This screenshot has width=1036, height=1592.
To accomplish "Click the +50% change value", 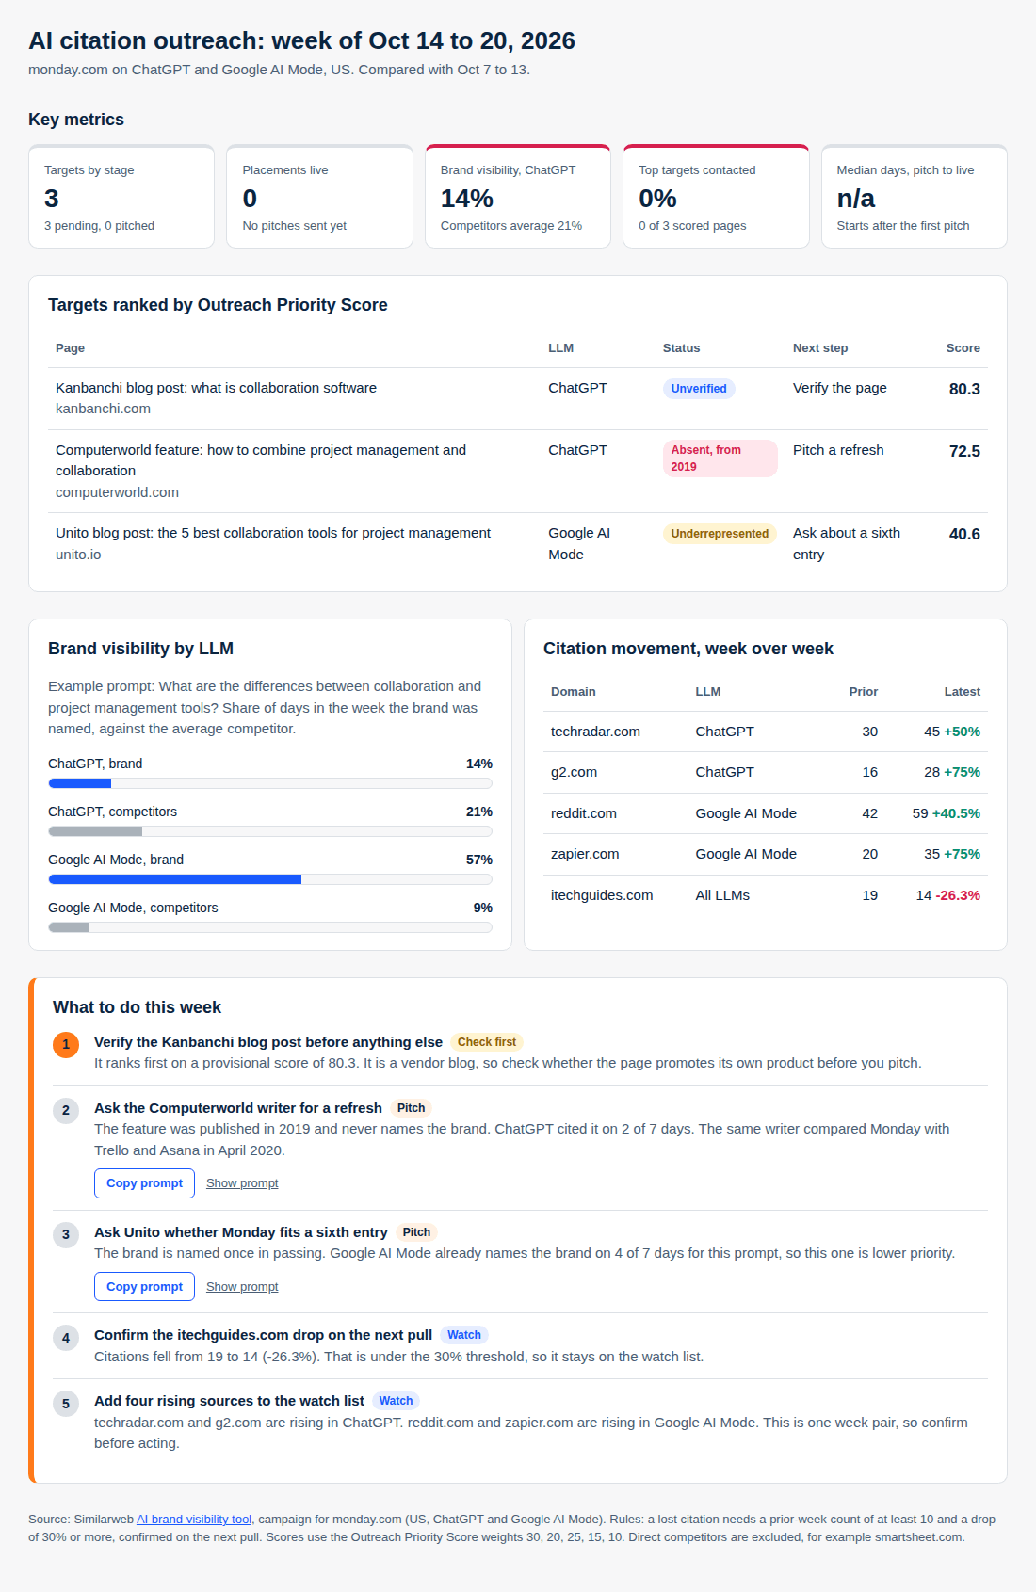I will click(963, 732).
